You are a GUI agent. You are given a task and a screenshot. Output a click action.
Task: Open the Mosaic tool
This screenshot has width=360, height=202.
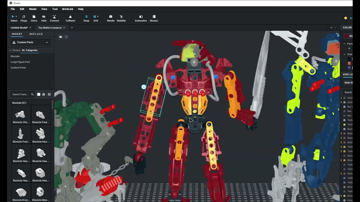[154, 19]
